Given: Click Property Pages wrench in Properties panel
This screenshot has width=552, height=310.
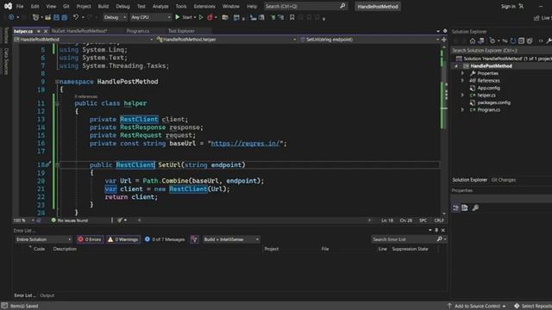Looking at the screenshot, I should point(475,208).
